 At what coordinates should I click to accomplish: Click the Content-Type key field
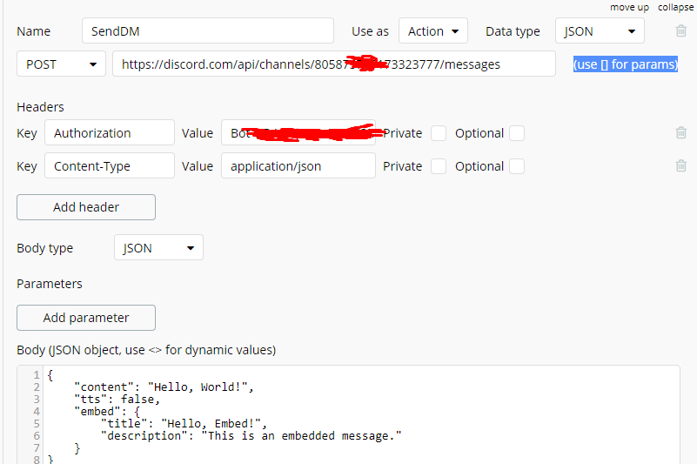coord(110,165)
